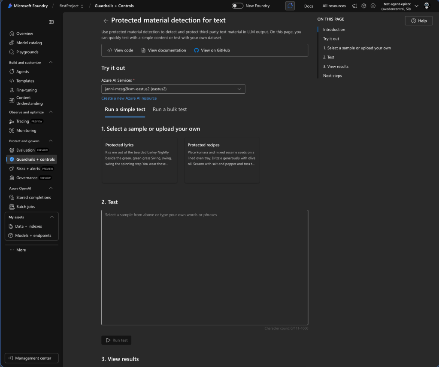The height and width of the screenshot is (367, 439).
Task: Open the feedback smiley icon
Action: (x=373, y=6)
